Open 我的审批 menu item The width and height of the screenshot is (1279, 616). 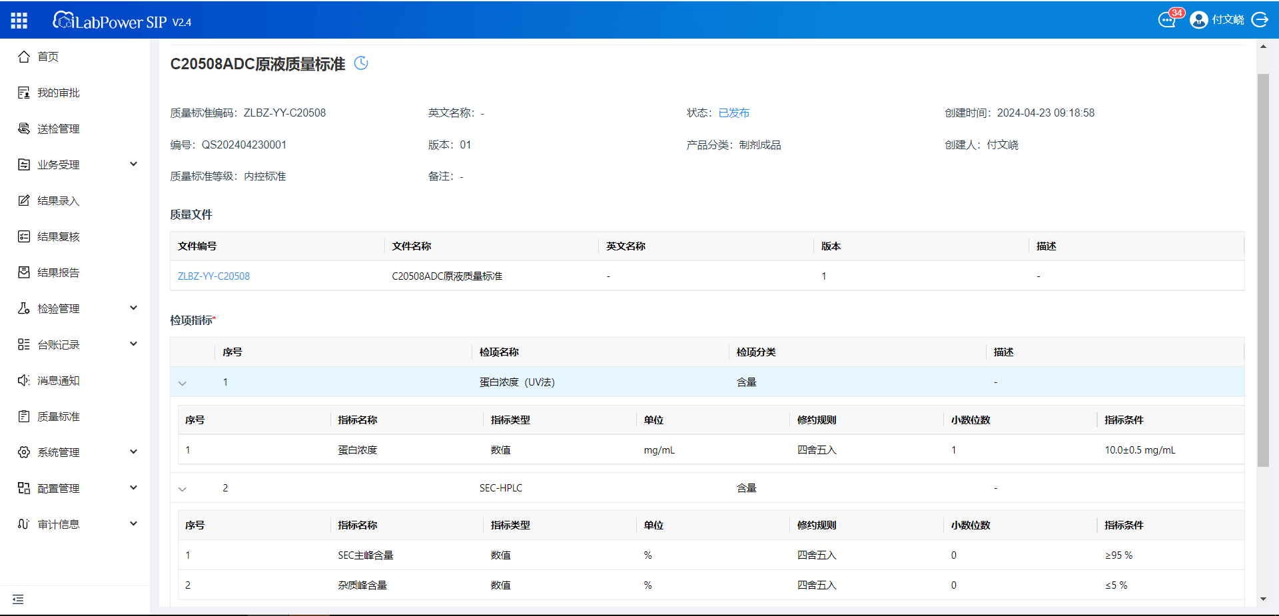(59, 93)
